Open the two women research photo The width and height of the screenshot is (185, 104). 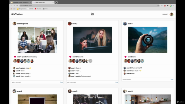click(x=92, y=40)
